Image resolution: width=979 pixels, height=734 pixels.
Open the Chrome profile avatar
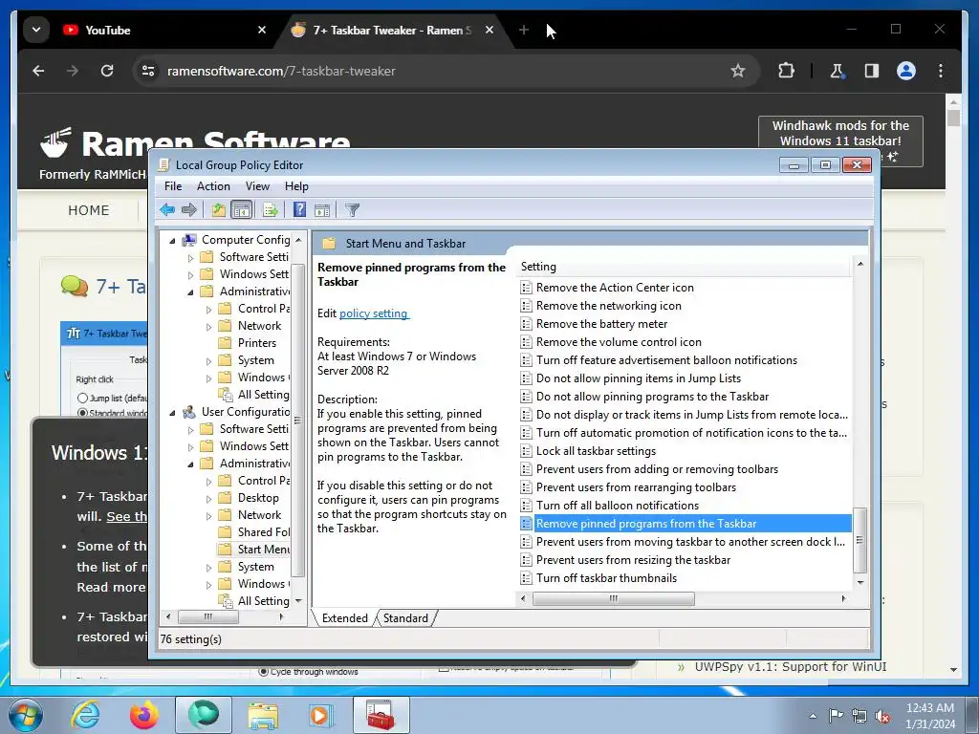click(906, 71)
